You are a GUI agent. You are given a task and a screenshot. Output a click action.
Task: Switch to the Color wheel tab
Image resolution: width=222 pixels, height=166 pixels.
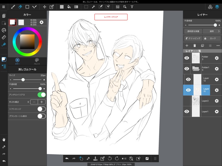17,61
